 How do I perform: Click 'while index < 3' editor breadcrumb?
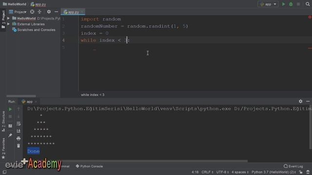93,95
